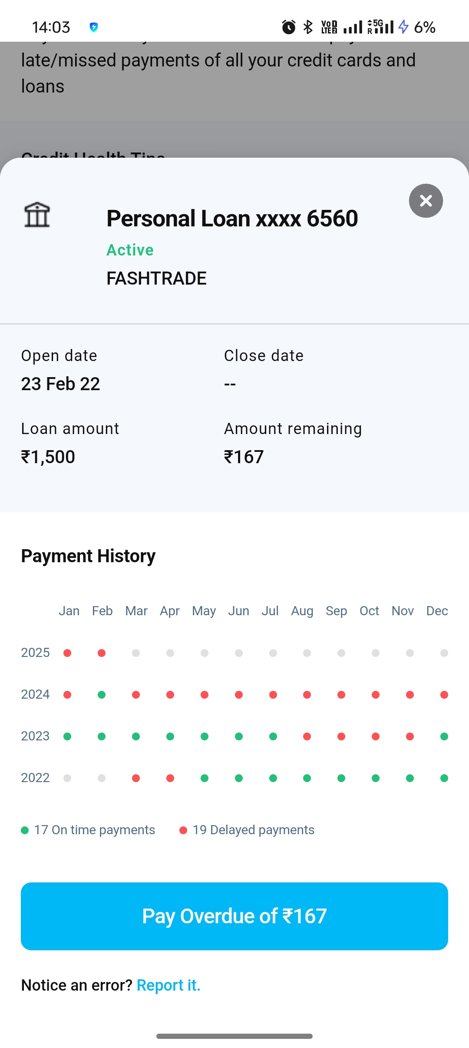
Task: Tap the green February 2024 payment dot
Action: tap(102, 695)
